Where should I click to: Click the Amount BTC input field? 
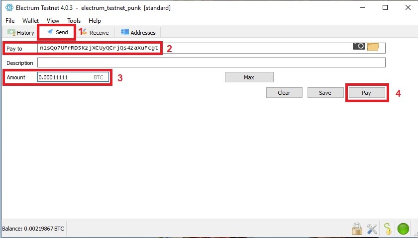pyautogui.click(x=73, y=77)
